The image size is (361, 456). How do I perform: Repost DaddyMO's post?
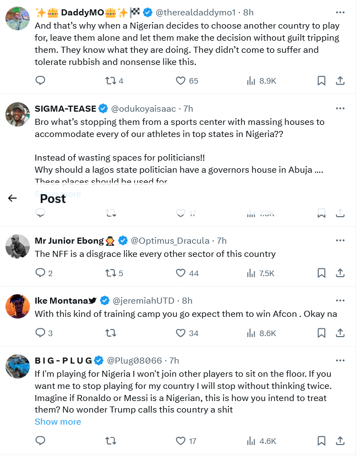111,81
